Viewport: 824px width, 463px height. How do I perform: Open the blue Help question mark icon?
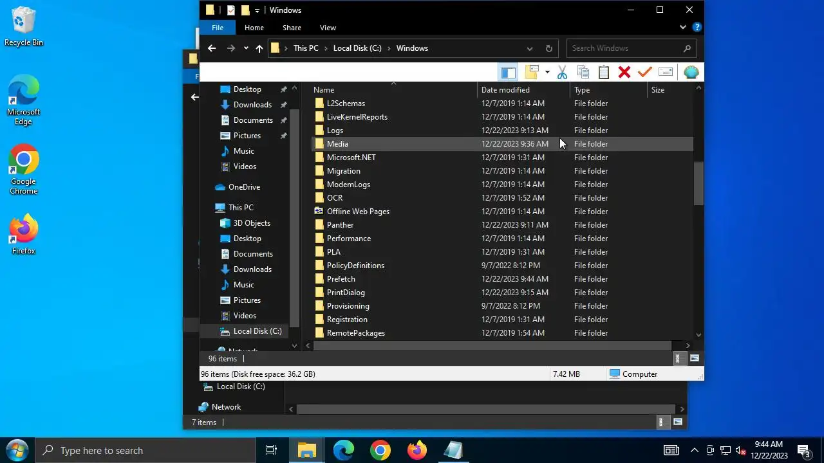[x=697, y=28]
